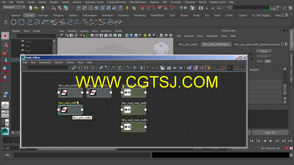Click the flexi_mult_twist_mid01 multiply node icon

pyautogui.click(x=128, y=110)
